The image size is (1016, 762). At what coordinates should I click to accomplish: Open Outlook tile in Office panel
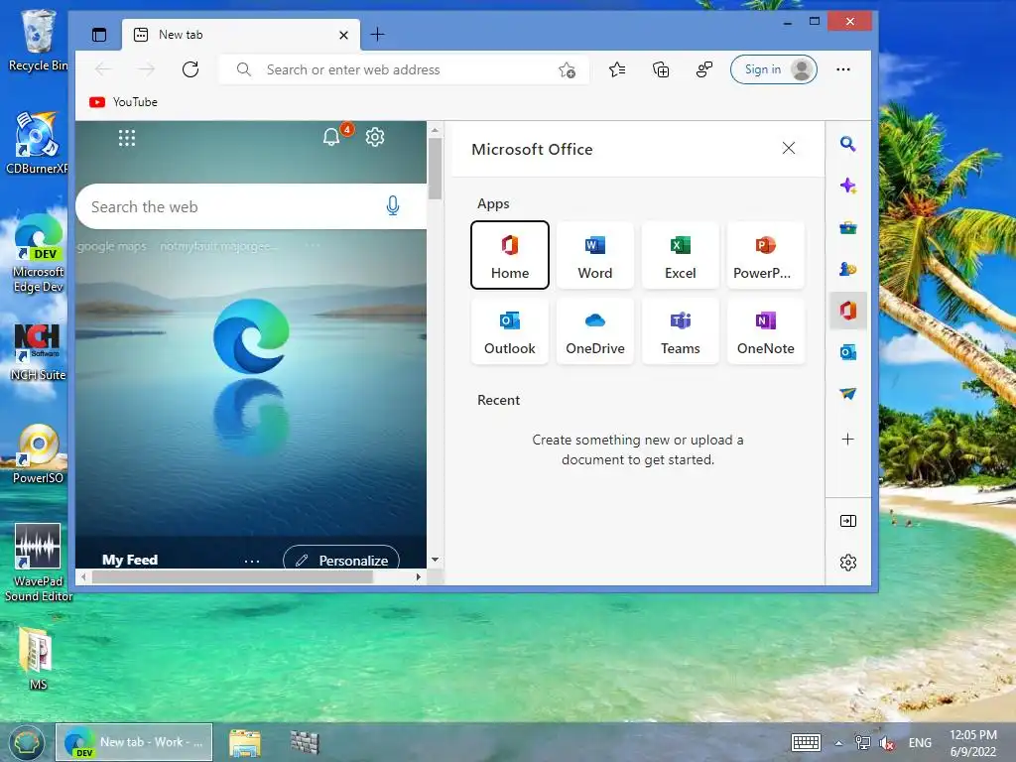[x=509, y=331]
